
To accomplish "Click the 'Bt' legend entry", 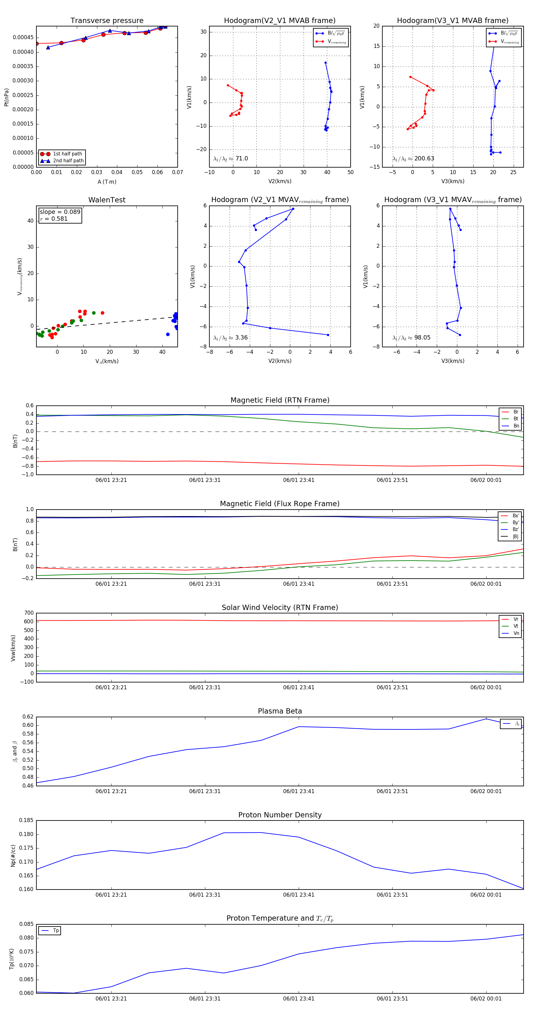I will coord(510,418).
